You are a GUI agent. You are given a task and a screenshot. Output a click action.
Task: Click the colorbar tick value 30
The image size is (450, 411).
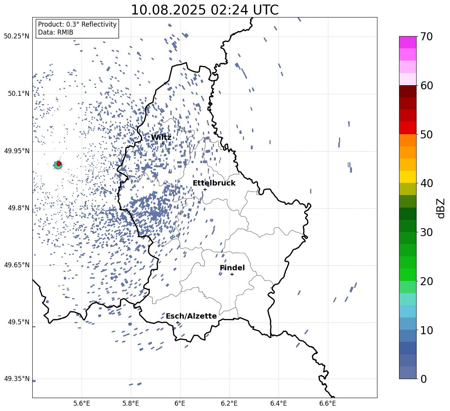(426, 232)
